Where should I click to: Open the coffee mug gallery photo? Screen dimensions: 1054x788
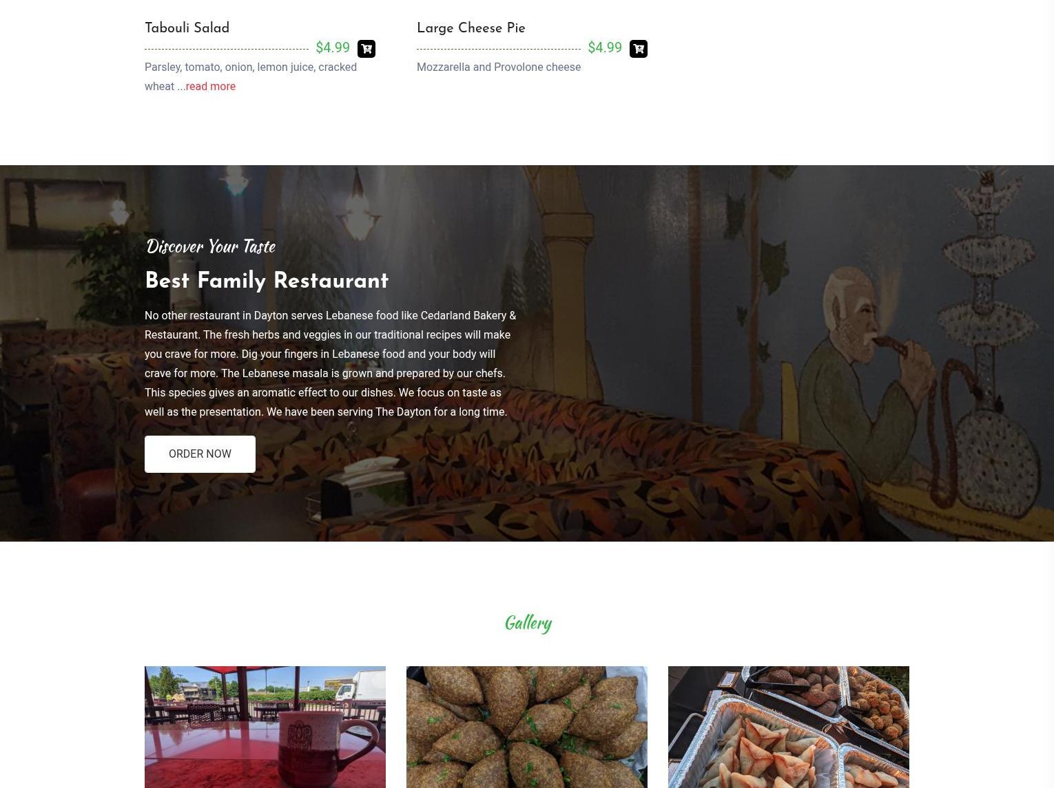[265, 727]
